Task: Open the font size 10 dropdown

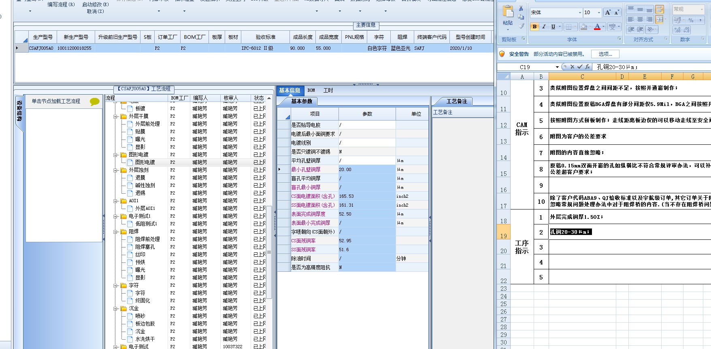Action: [599, 13]
